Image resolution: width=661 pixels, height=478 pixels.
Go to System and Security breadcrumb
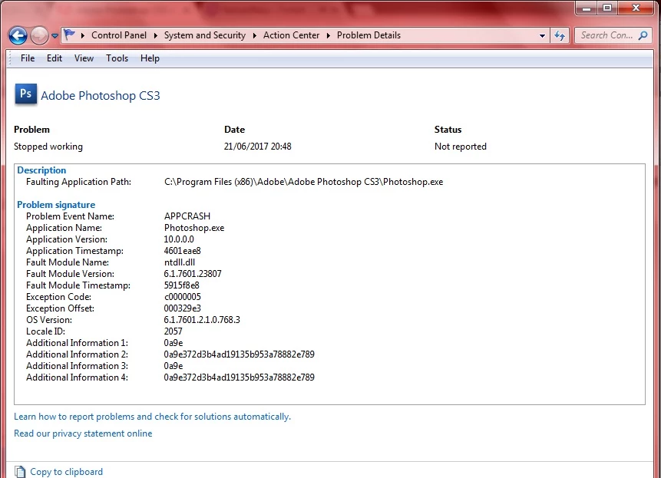(204, 35)
